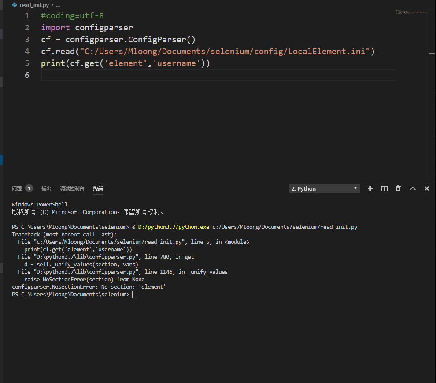This screenshot has width=436, height=383.
Task: Create a new terminal with plus icon
Action: pyautogui.click(x=370, y=188)
